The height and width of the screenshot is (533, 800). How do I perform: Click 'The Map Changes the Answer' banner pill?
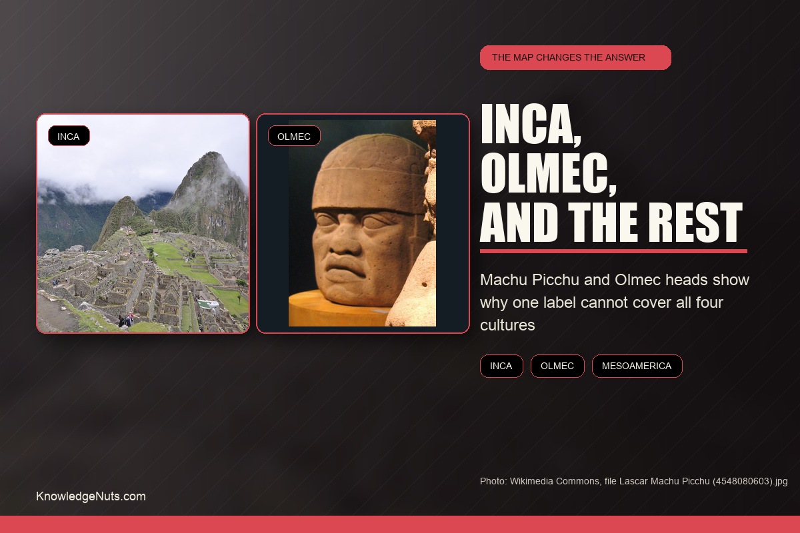pyautogui.click(x=575, y=57)
